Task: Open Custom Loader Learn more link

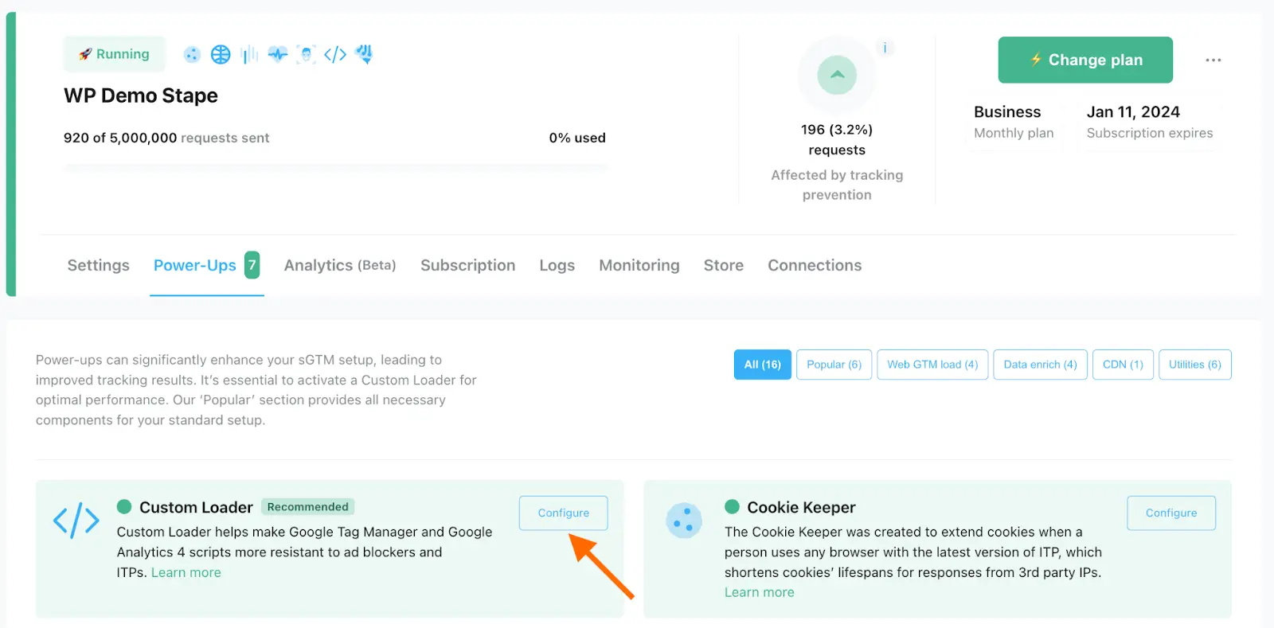Action: click(186, 572)
